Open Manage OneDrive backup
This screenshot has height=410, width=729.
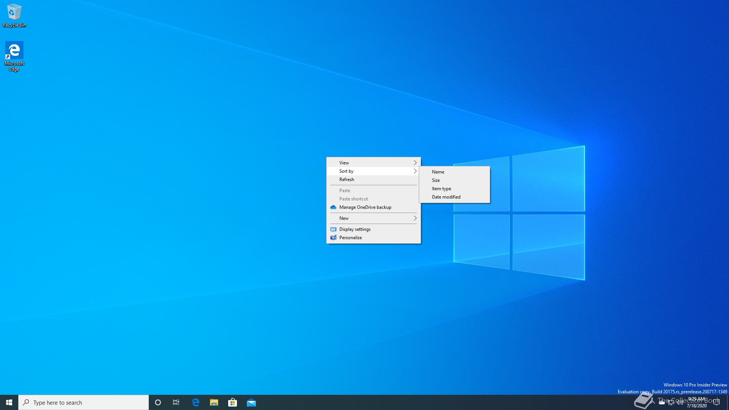point(365,207)
